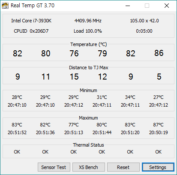Viewport: 177px width, 175px height.
Task: Run the XS Bench benchmark
Action: [x=89, y=167]
